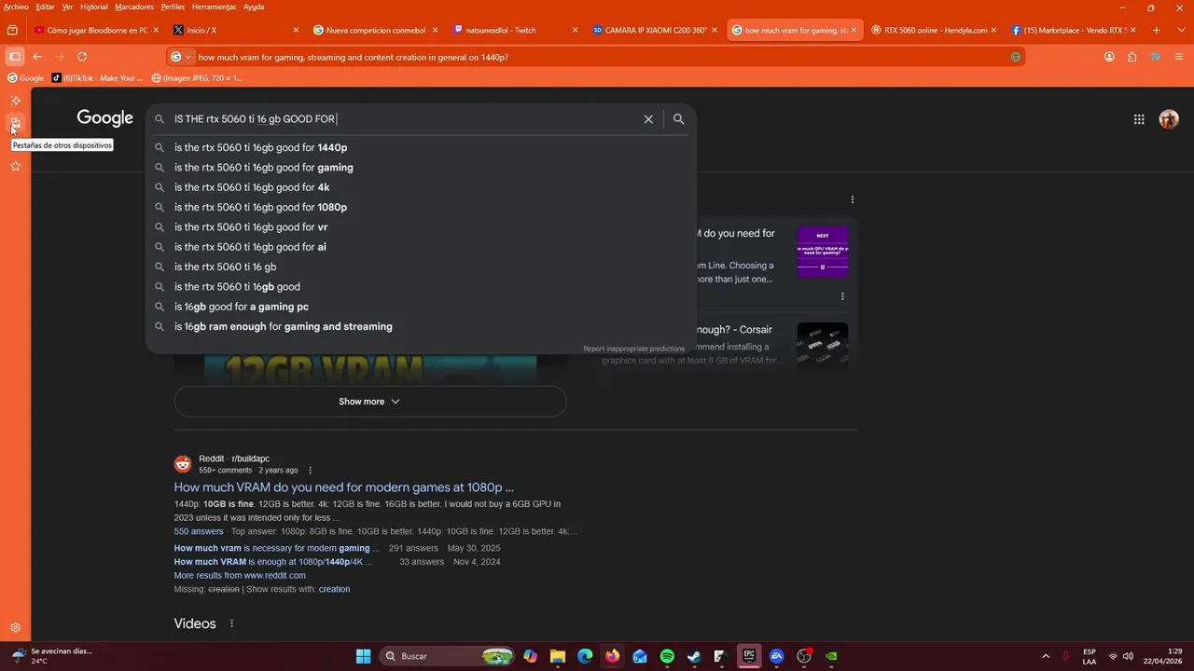Open the AI chatbot sparkle sidebar icon
Screen dimensions: 1194x671
[15, 101]
